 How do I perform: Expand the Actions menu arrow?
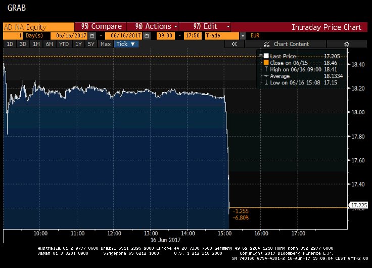176,27
